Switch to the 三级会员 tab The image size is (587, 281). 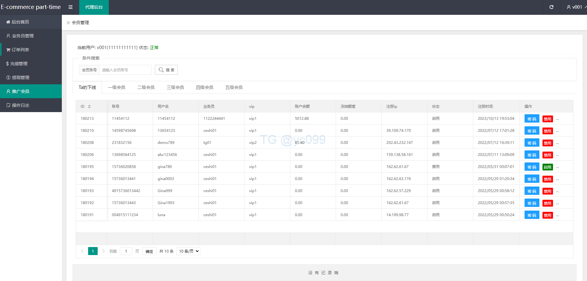tap(175, 87)
